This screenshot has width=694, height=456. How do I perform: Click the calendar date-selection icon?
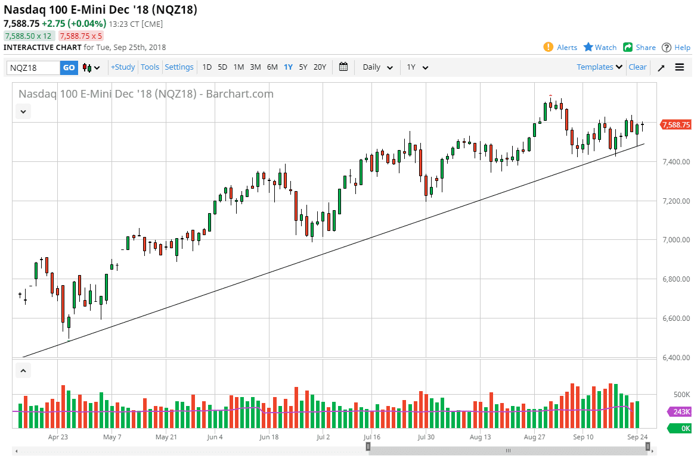343,67
